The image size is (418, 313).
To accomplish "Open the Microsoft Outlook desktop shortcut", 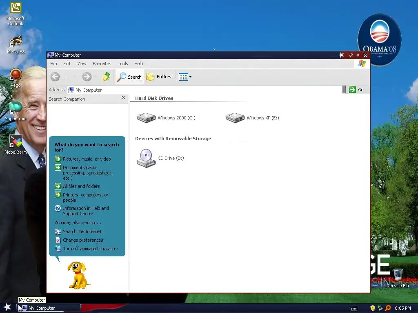I will point(16,14).
